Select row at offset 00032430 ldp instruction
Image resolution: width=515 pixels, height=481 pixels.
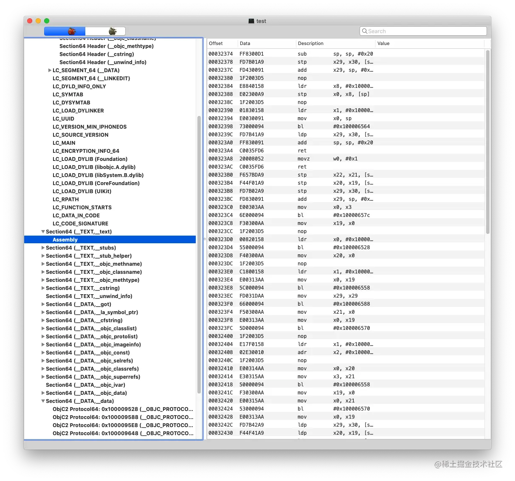click(x=346, y=433)
